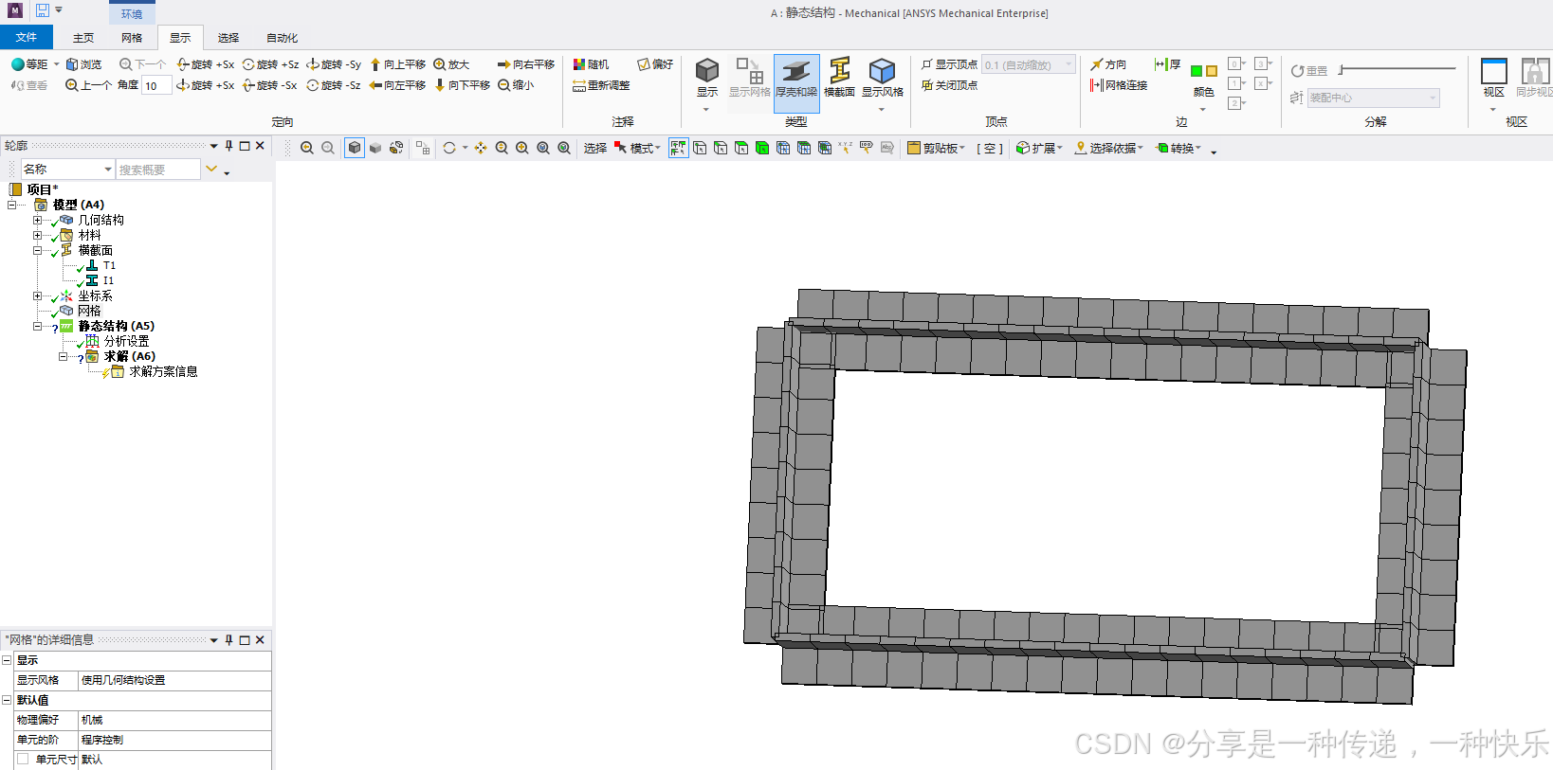Screen dimensions: 1553x770
Task: Toggle 显示顶点 show vertices
Action: coord(949,64)
